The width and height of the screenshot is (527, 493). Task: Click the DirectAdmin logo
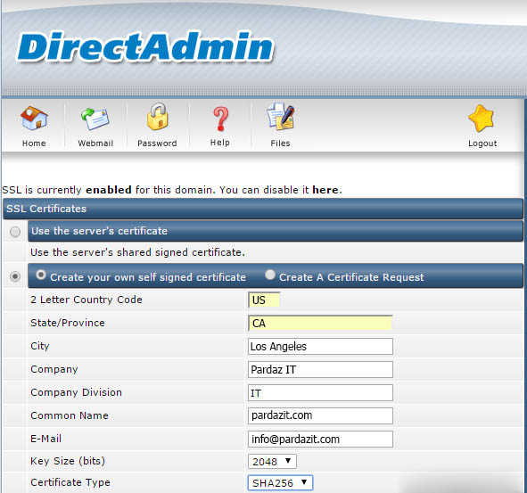point(145,46)
